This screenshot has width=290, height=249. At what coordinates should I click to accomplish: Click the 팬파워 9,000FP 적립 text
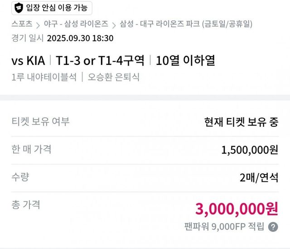224,227
